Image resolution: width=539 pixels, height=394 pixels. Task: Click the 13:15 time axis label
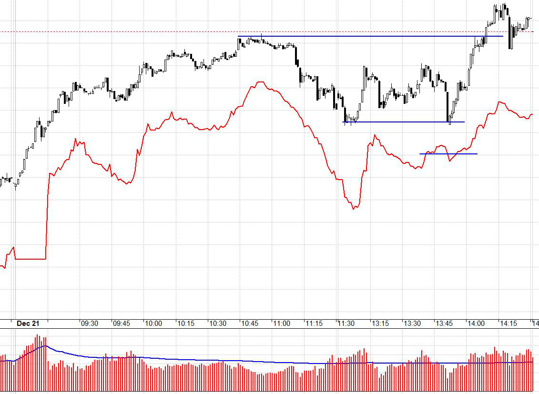pyautogui.click(x=380, y=323)
